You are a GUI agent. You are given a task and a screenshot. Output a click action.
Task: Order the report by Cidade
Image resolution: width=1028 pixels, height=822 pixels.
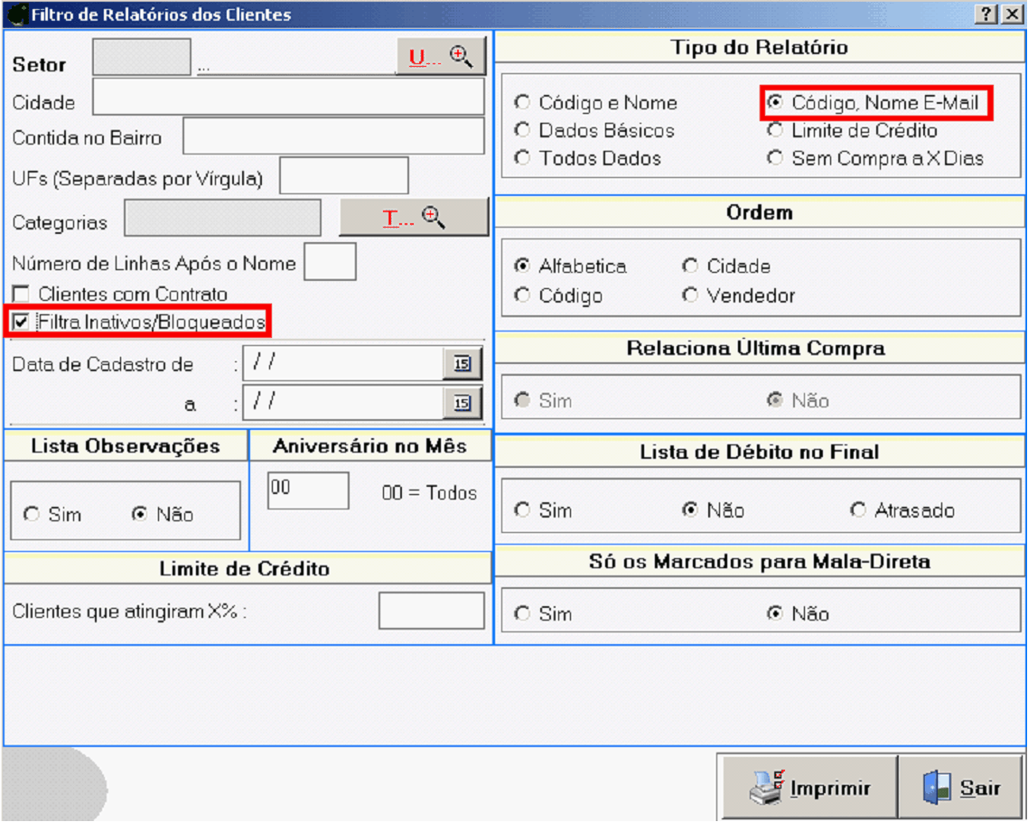(691, 266)
